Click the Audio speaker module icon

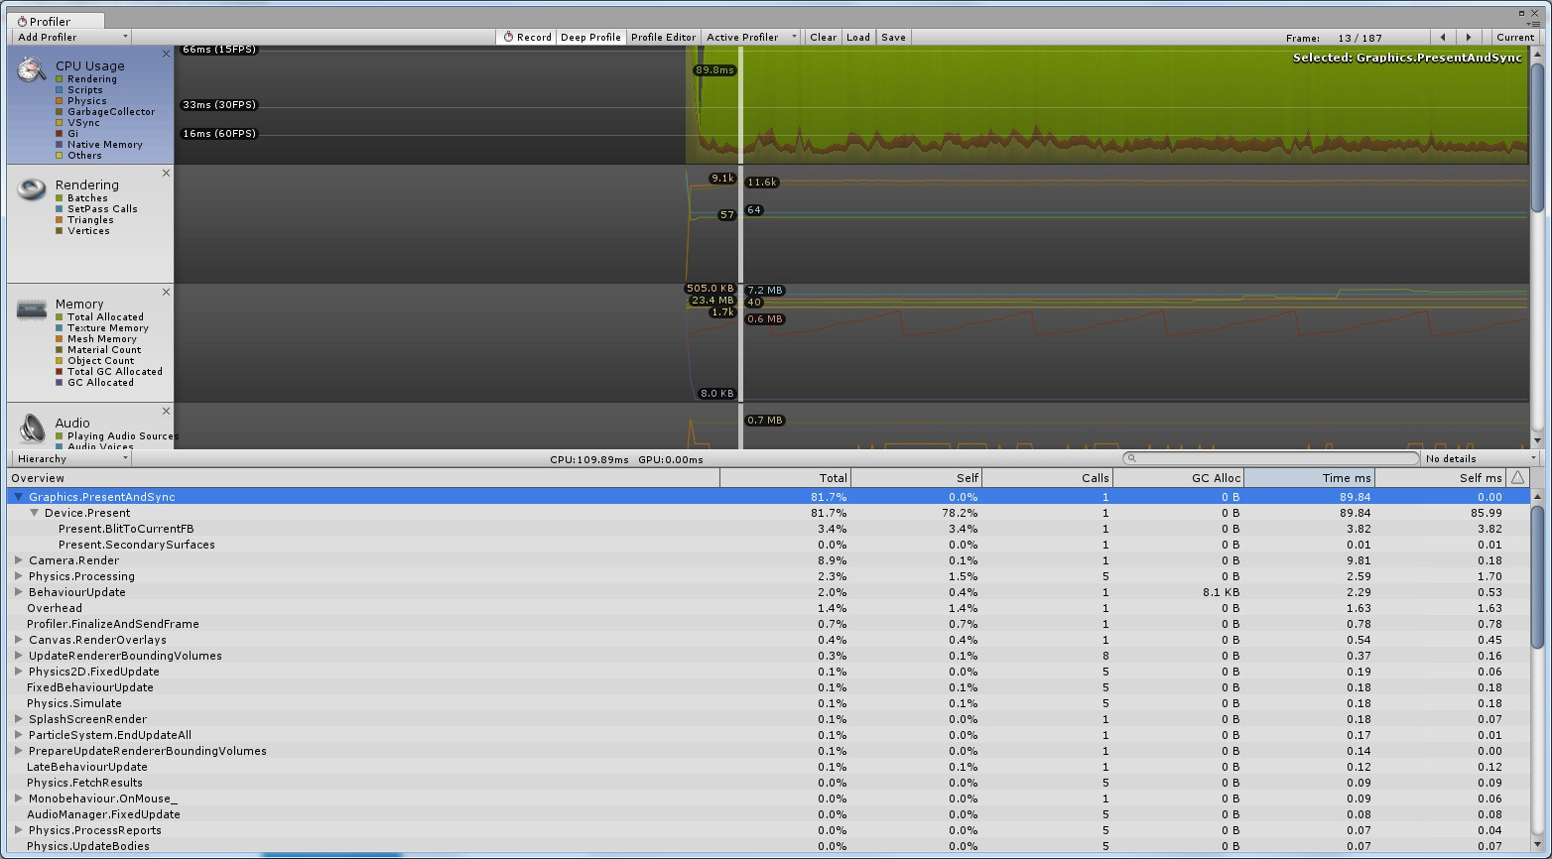(x=32, y=429)
